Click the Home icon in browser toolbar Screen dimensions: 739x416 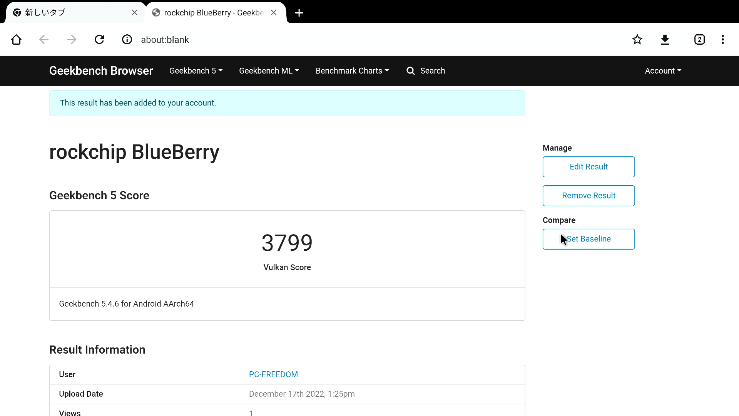coord(16,40)
